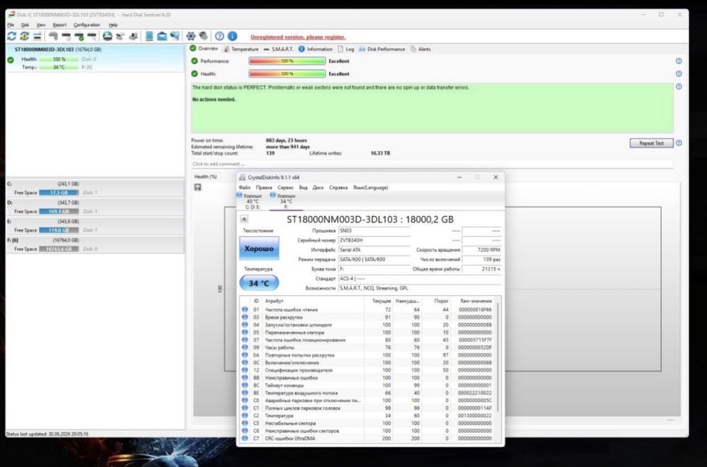Select the E: partition free space row
Screen dimensions: 707x467
click(95, 226)
